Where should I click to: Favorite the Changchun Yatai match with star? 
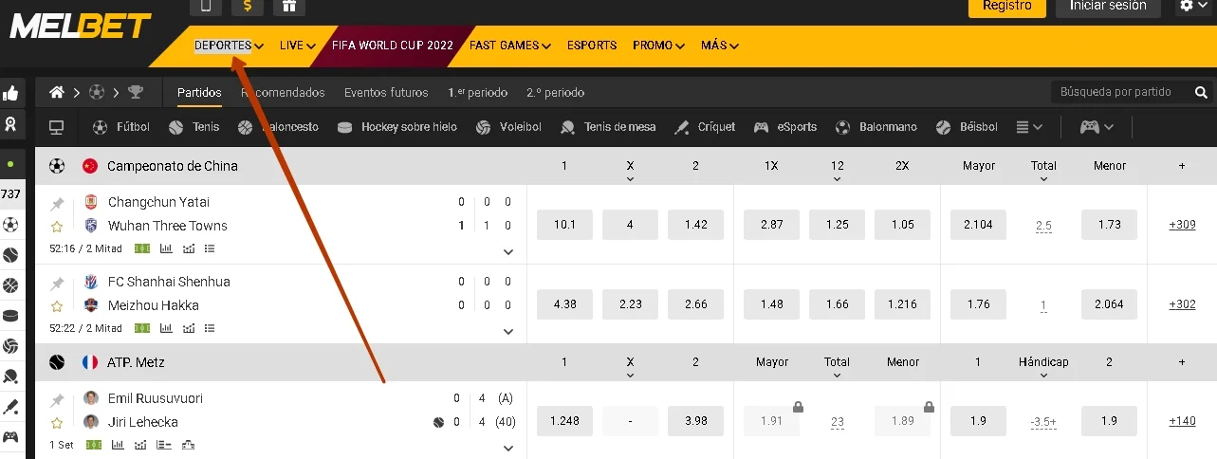tap(57, 227)
